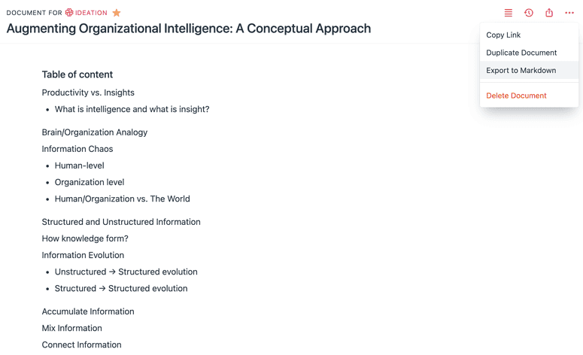Image resolution: width=583 pixels, height=355 pixels.
Task: Click the Ideation project globe icon
Action: [x=69, y=13]
